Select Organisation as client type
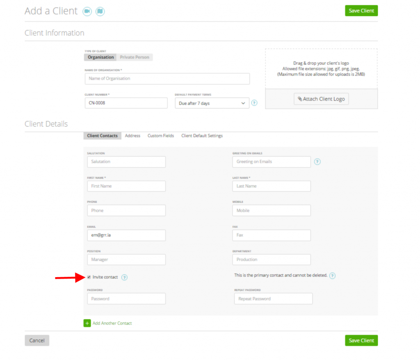The height and width of the screenshot is (360, 420). (x=100, y=57)
